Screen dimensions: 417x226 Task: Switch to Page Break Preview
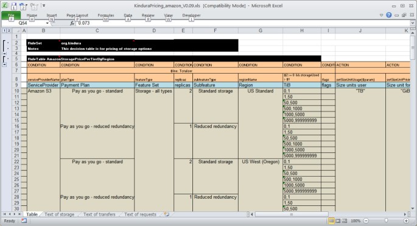click(345, 221)
